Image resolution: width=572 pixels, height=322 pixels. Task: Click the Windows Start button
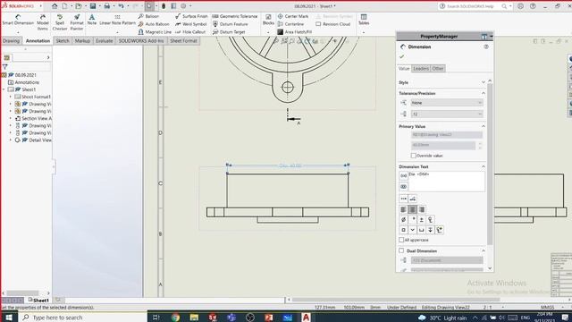pyautogui.click(x=9, y=318)
